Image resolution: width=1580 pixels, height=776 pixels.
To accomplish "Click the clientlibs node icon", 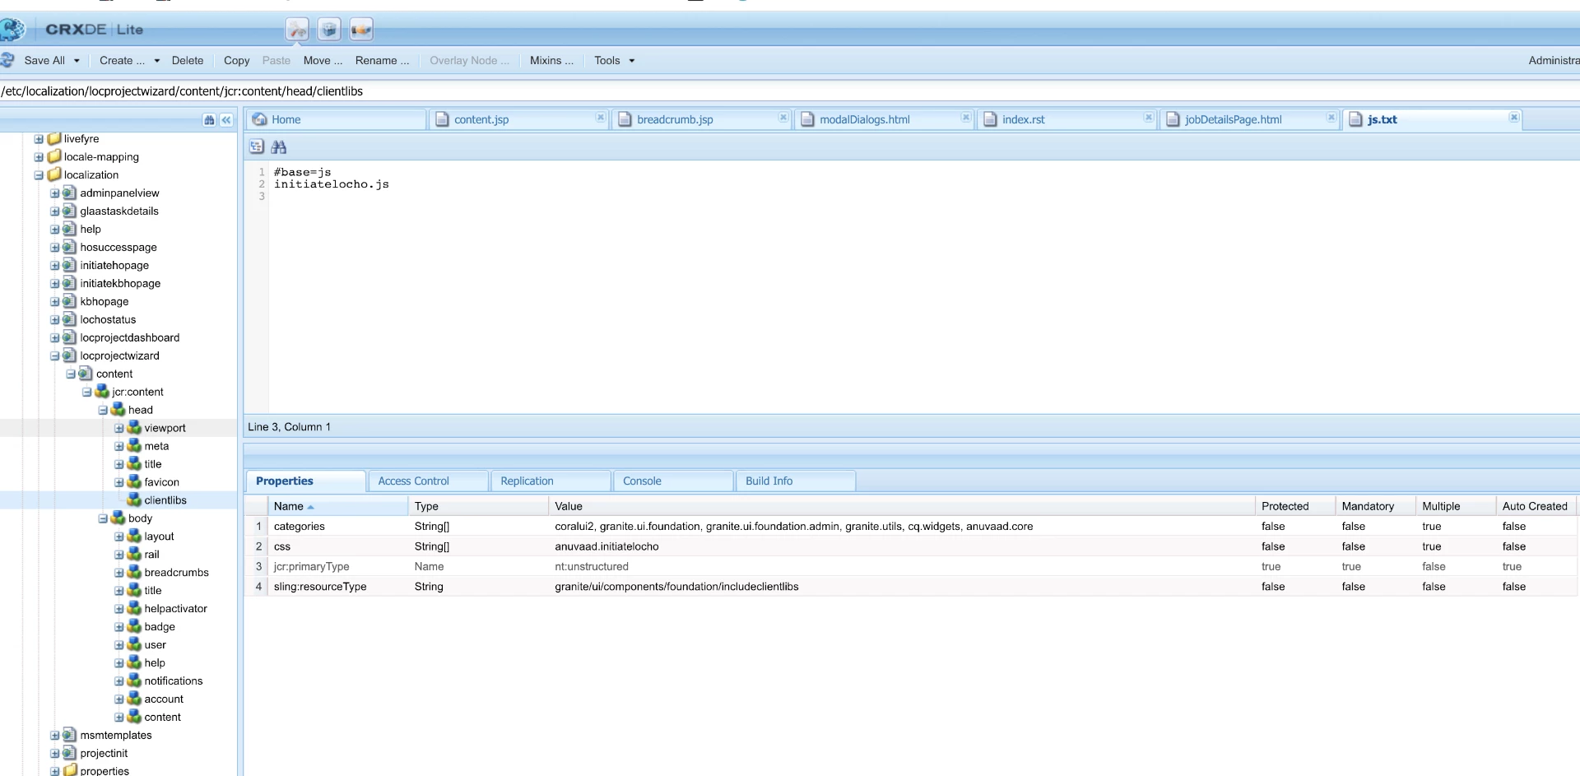I will click(x=134, y=500).
